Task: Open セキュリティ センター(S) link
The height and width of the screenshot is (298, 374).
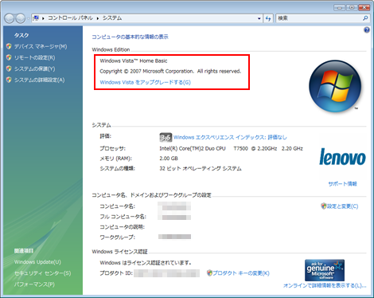Action: [x=42, y=273]
